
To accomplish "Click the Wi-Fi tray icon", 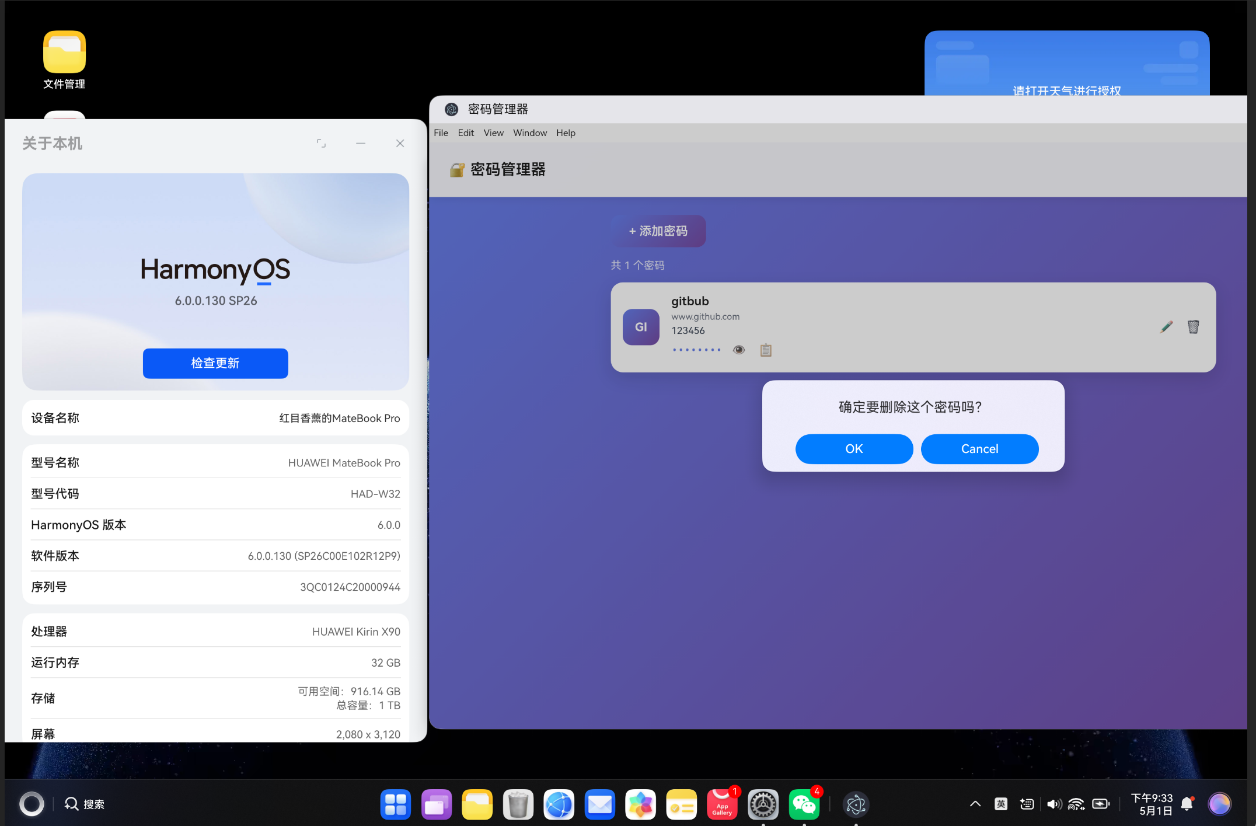I will click(1076, 804).
